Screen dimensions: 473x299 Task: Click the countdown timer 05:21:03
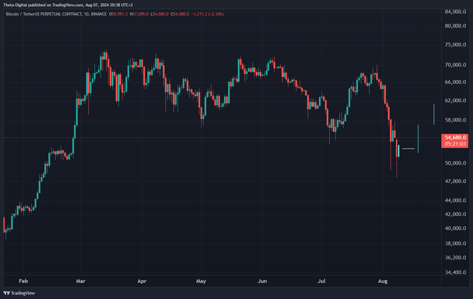tap(456, 144)
